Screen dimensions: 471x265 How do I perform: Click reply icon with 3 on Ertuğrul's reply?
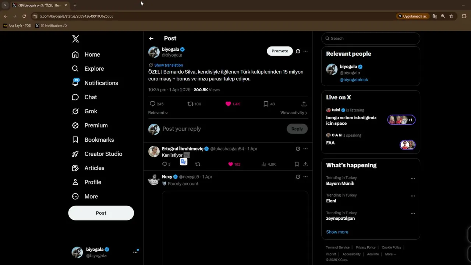coord(164,164)
